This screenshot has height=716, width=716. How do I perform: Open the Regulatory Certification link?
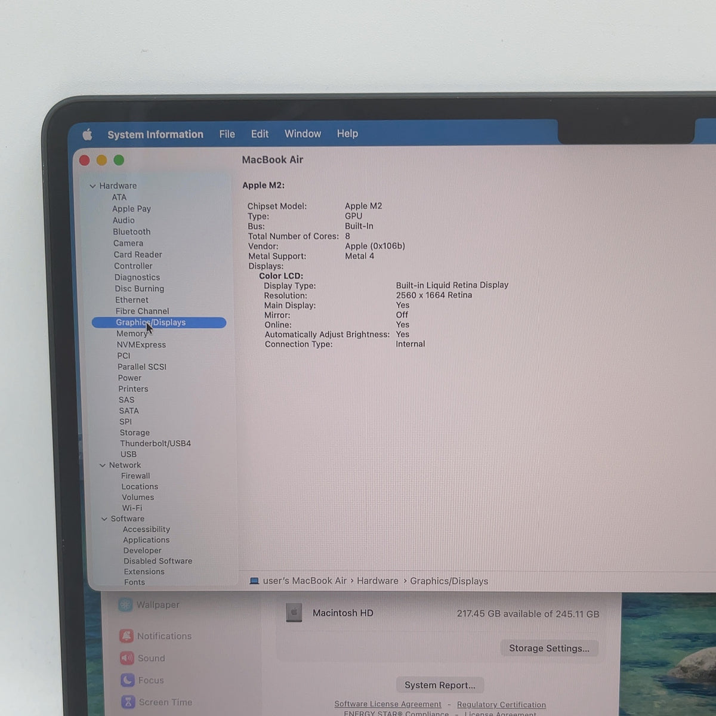click(x=501, y=705)
